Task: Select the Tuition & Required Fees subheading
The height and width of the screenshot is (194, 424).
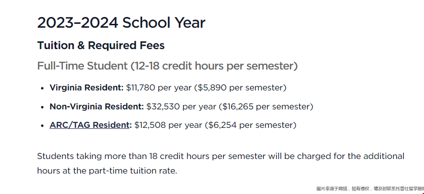Action: (101, 46)
